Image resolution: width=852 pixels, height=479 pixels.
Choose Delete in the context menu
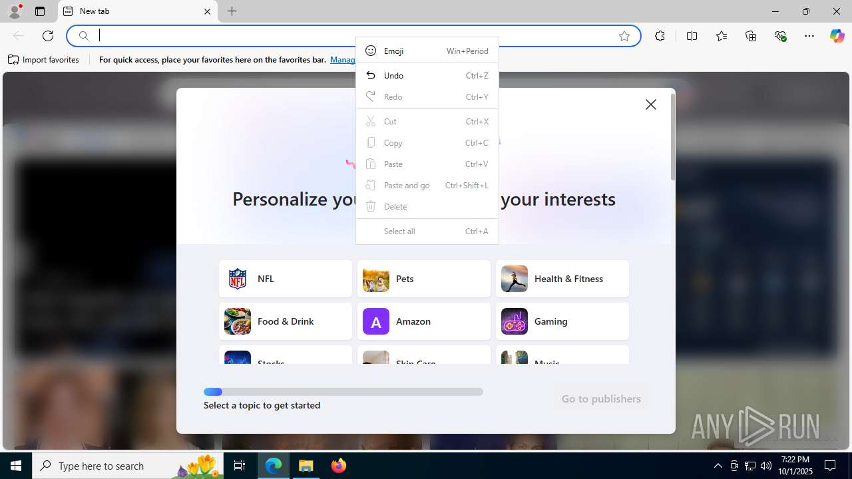pos(427,206)
